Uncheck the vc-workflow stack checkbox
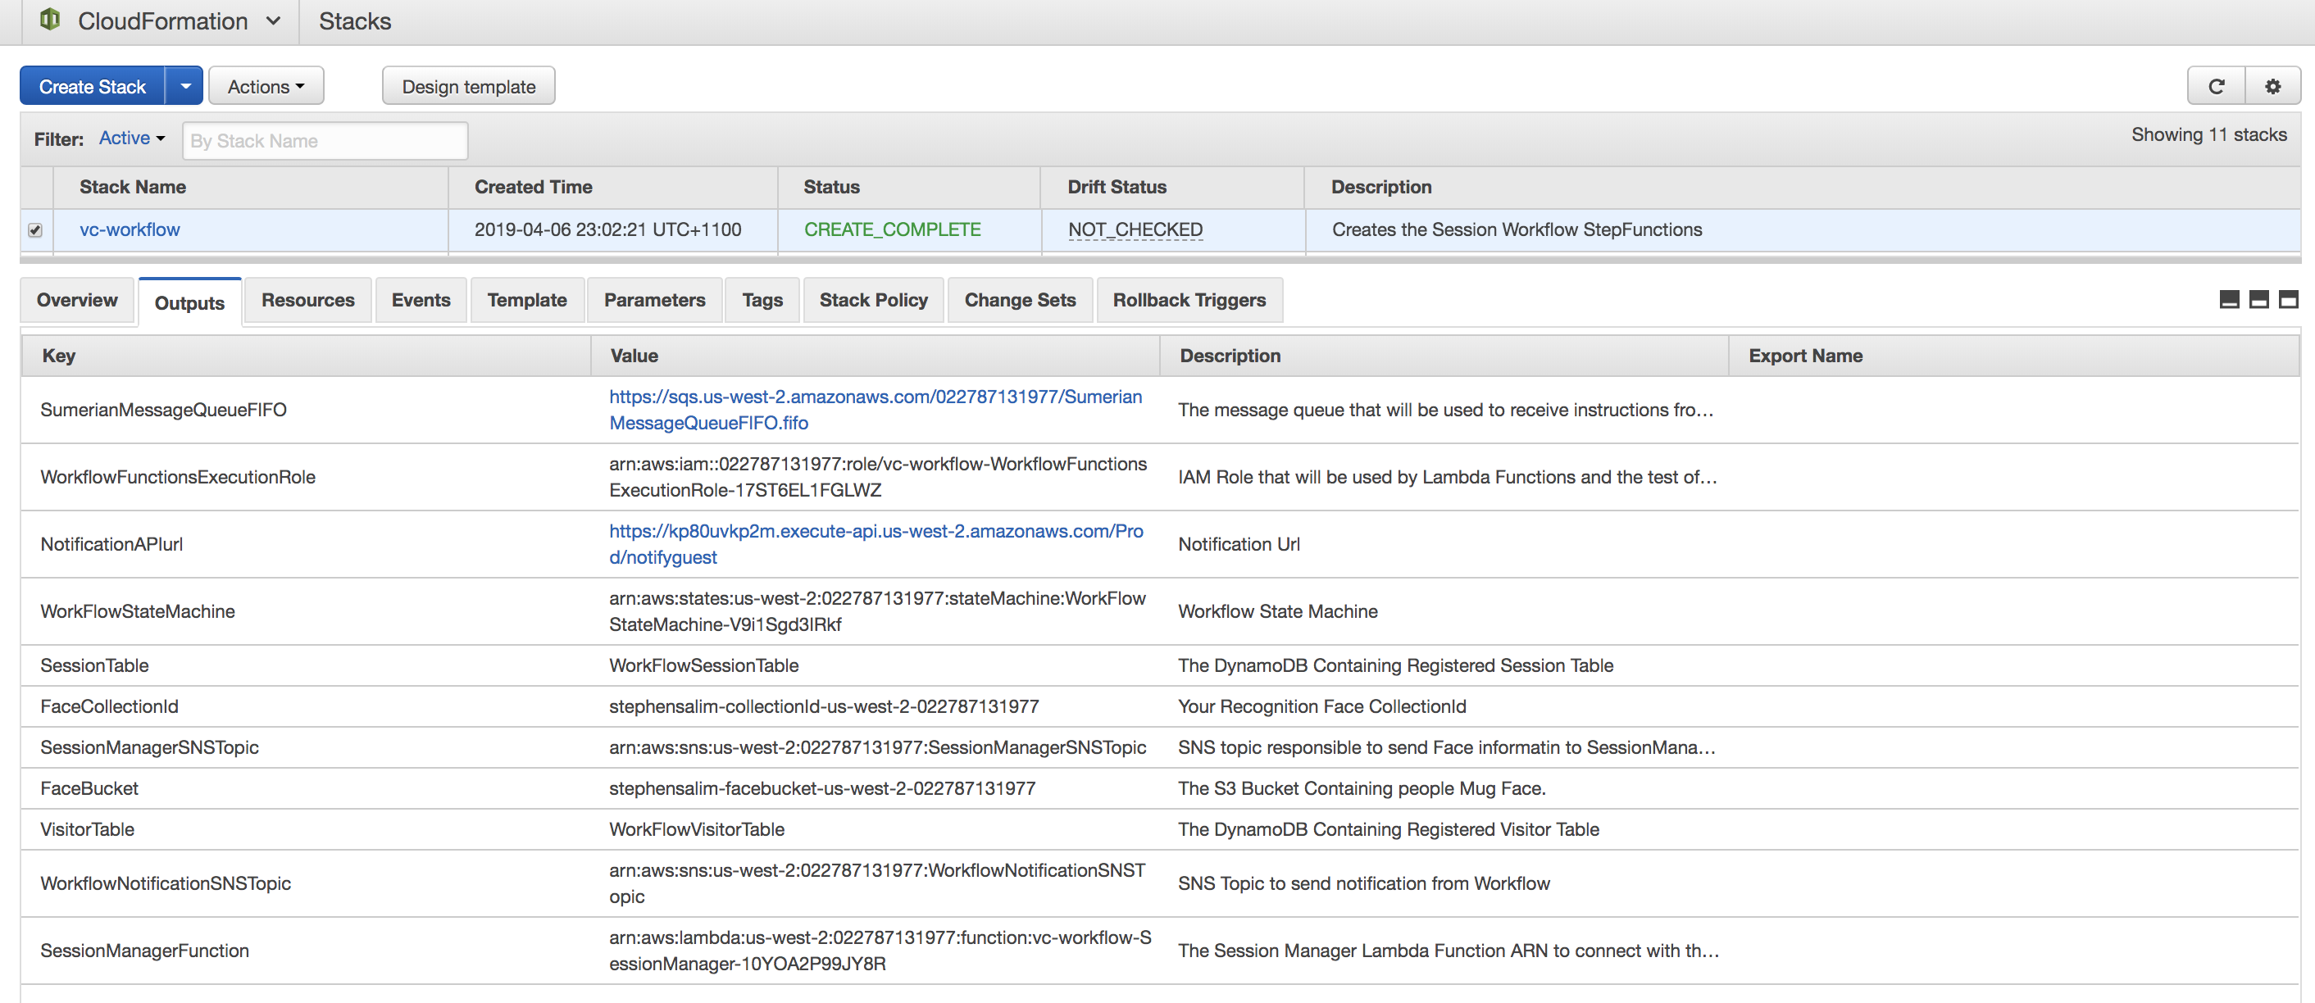This screenshot has width=2315, height=1003. pos(35,230)
